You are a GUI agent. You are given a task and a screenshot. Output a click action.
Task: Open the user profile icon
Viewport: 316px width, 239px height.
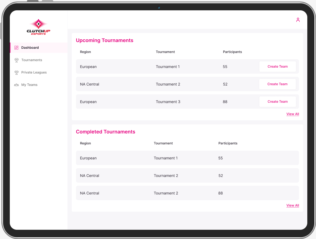pyautogui.click(x=298, y=20)
